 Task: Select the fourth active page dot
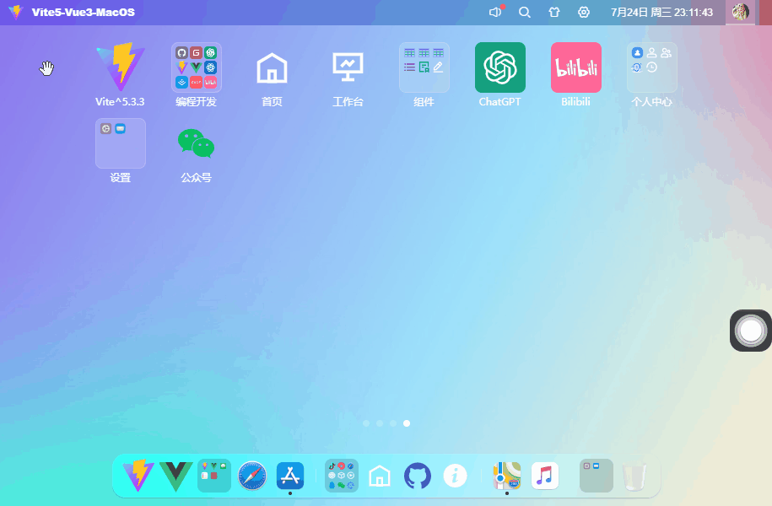(407, 423)
